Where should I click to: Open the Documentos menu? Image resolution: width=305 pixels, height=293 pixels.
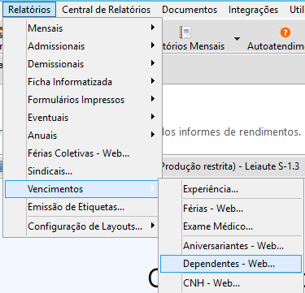(190, 10)
